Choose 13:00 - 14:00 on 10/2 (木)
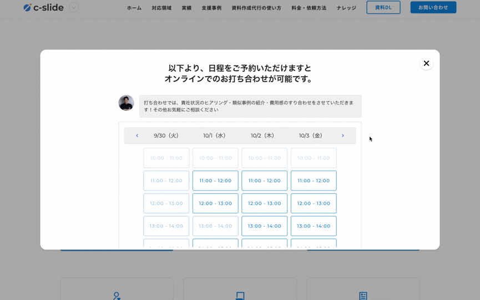 click(264, 226)
